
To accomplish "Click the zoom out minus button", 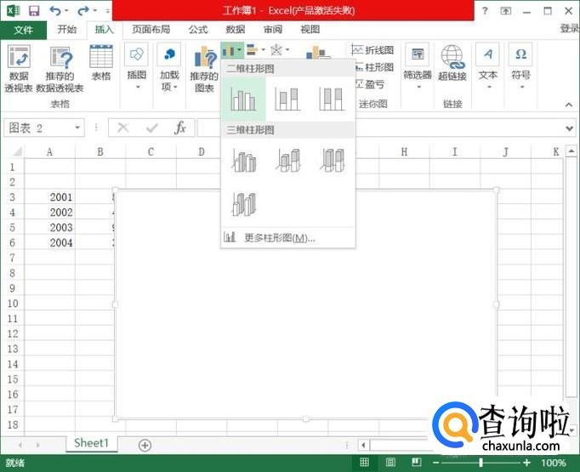I will click(x=435, y=463).
